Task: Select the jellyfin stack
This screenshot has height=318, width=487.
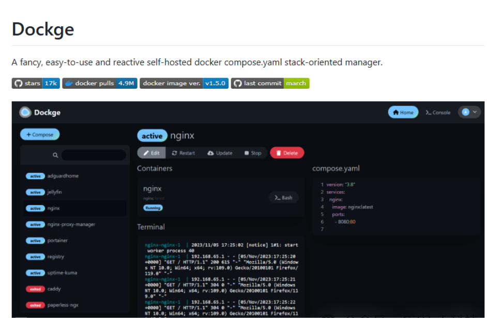Action: pyautogui.click(x=75, y=192)
